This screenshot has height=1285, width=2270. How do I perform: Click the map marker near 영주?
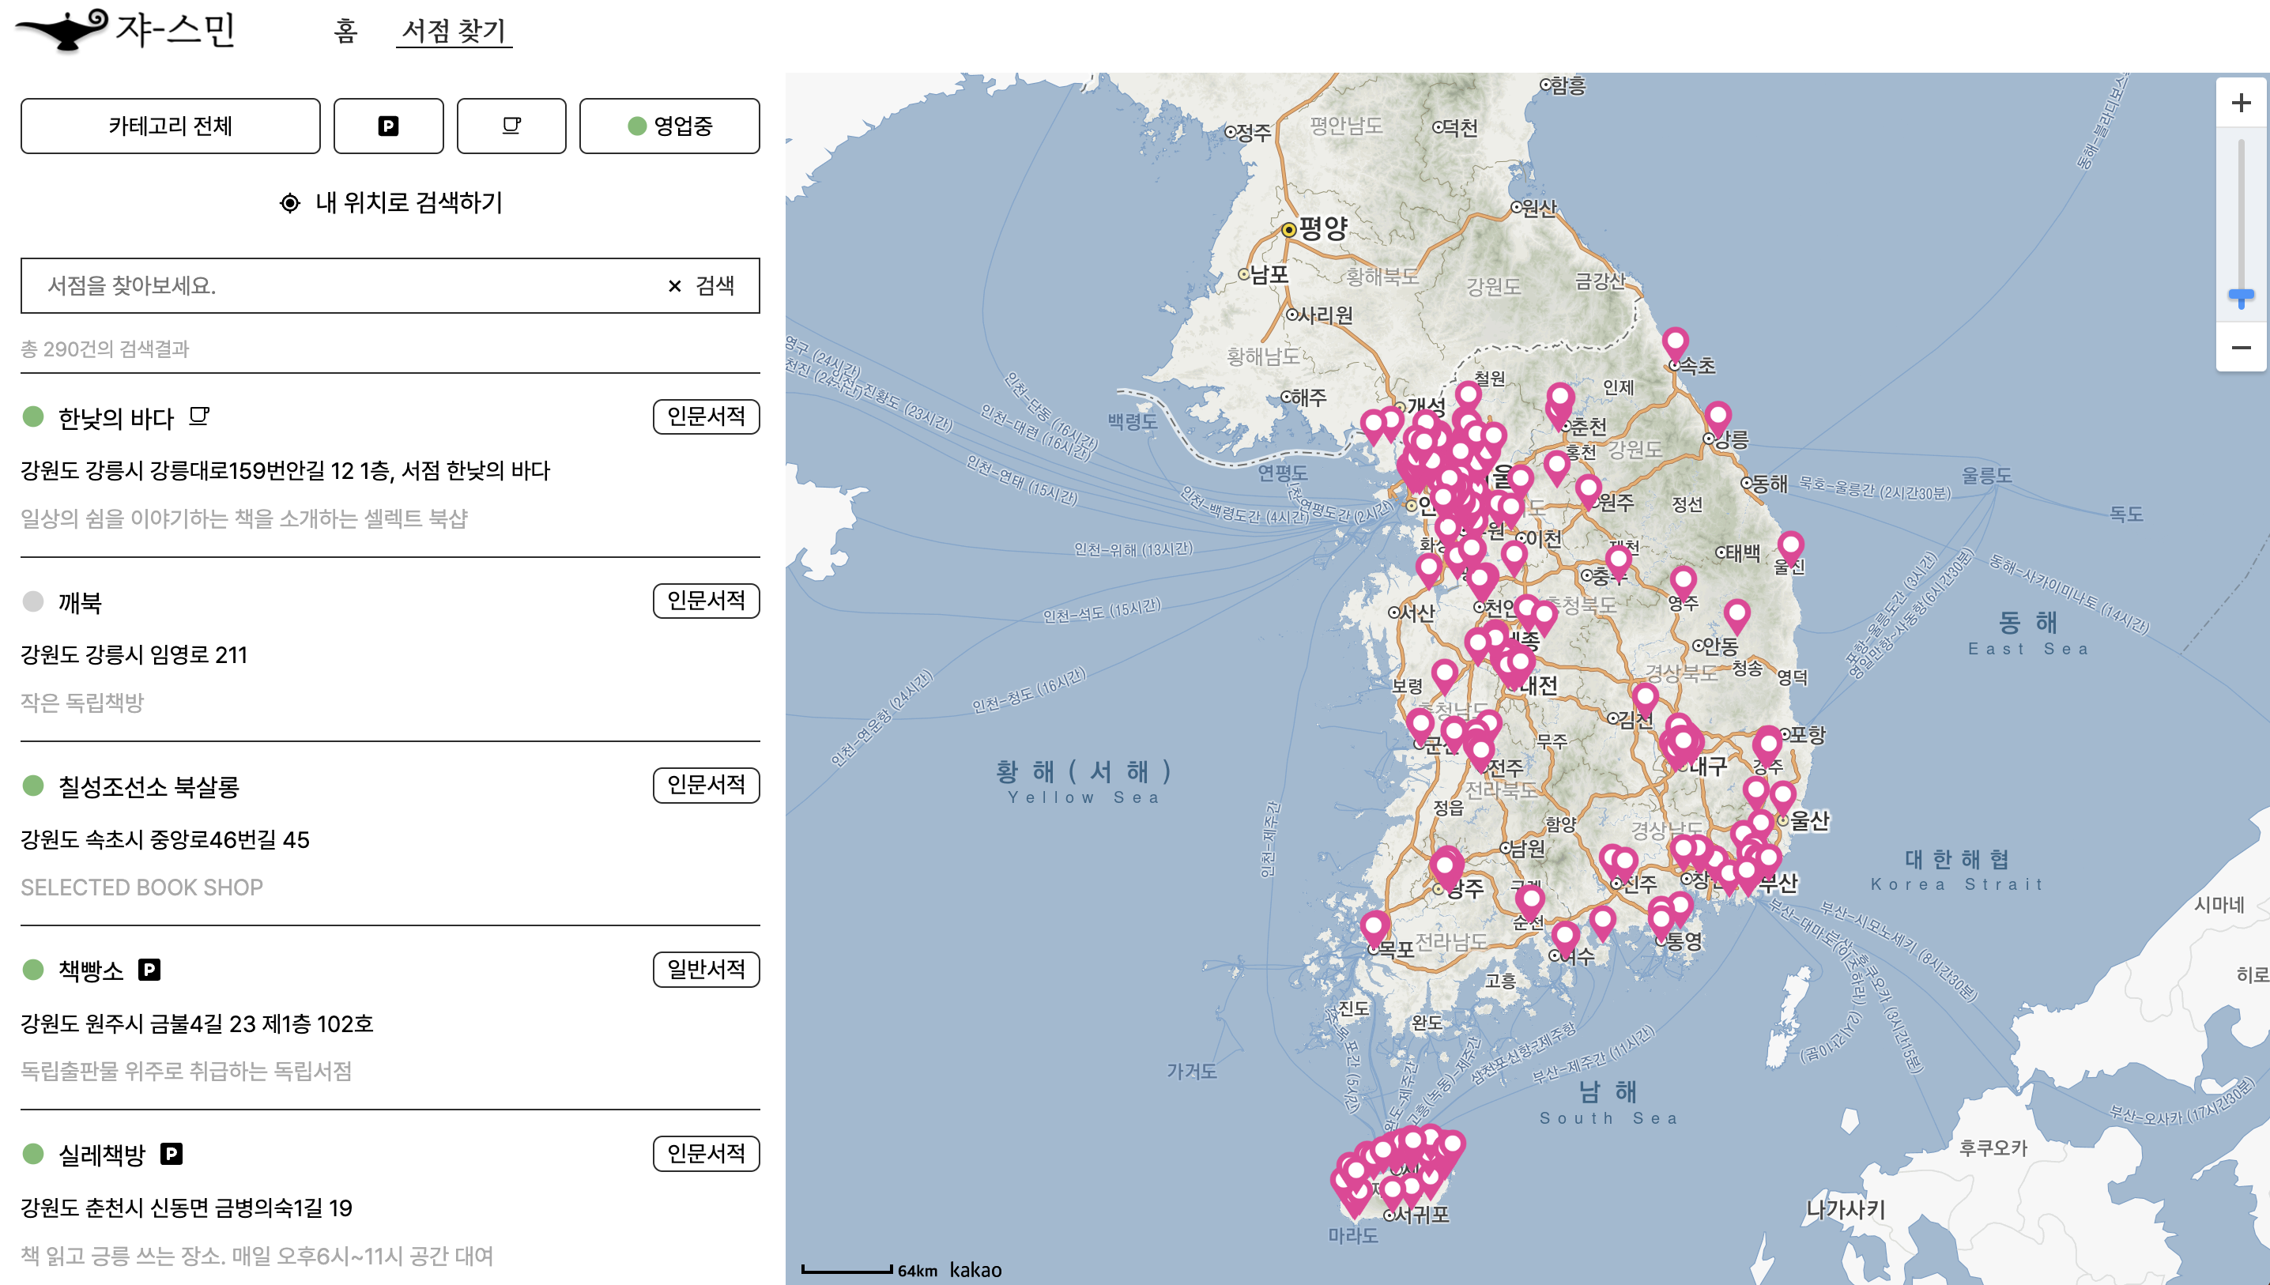[x=1683, y=584]
